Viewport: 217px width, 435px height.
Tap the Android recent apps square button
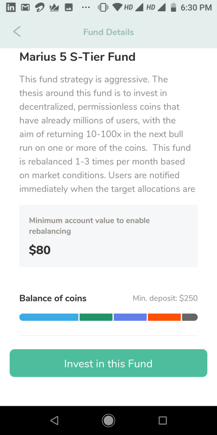point(163,420)
